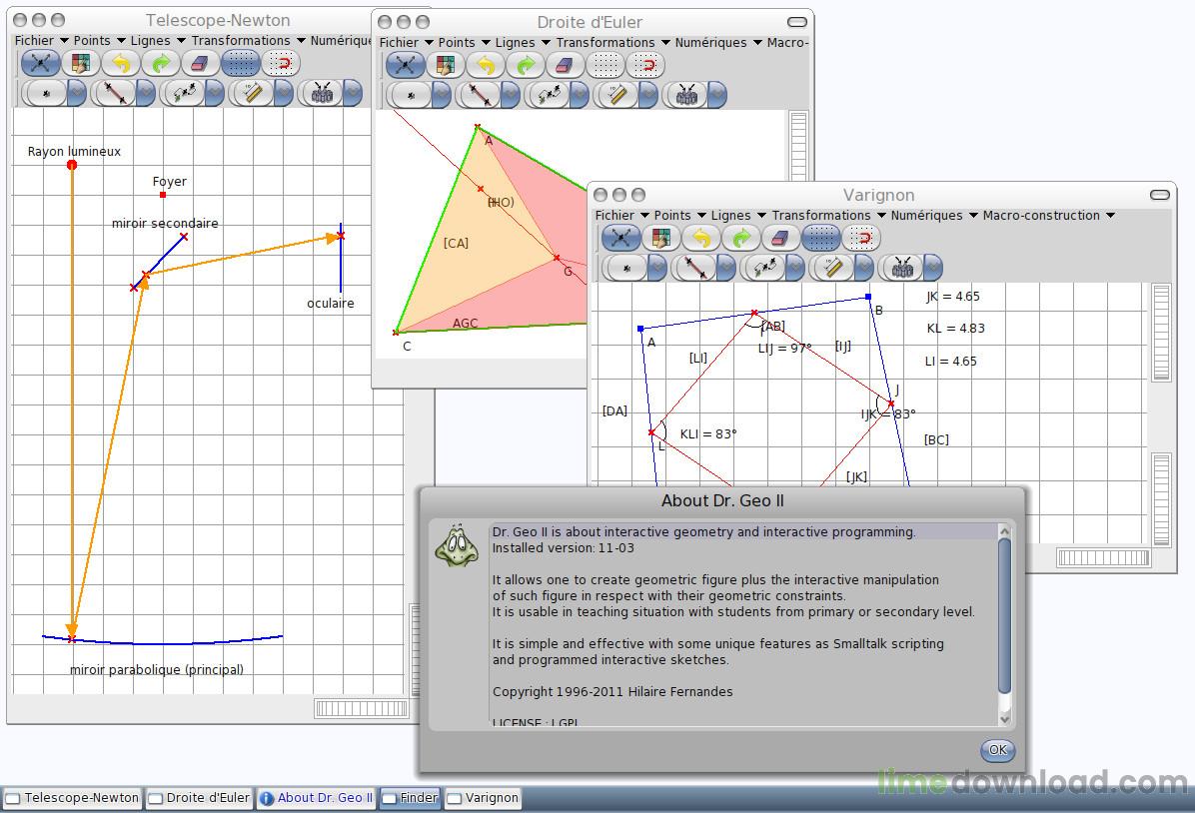This screenshot has height=813, width=1195.
Task: Click the redo arrow in Droite d'Euler window
Action: (526, 66)
